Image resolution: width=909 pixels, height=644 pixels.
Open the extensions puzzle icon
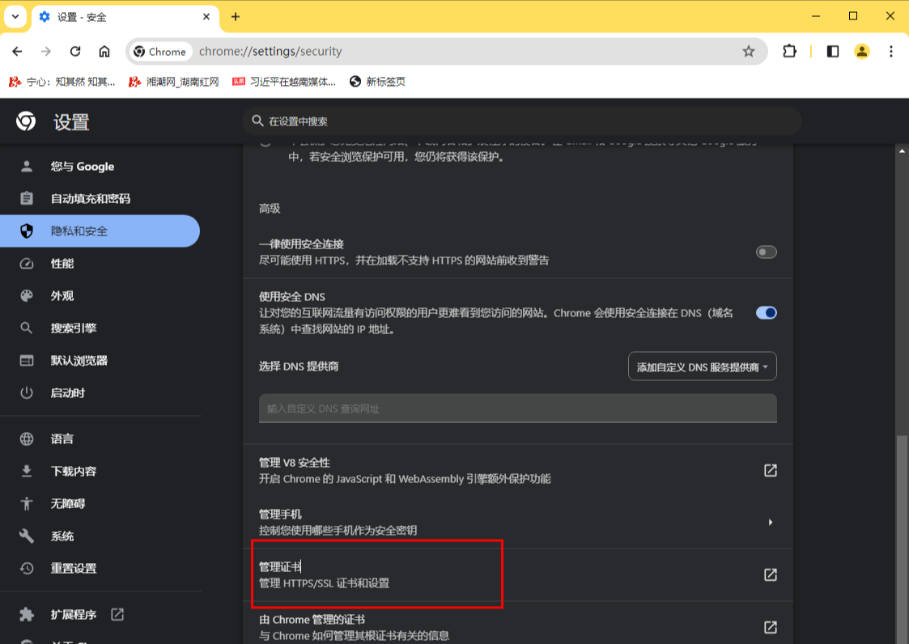789,52
